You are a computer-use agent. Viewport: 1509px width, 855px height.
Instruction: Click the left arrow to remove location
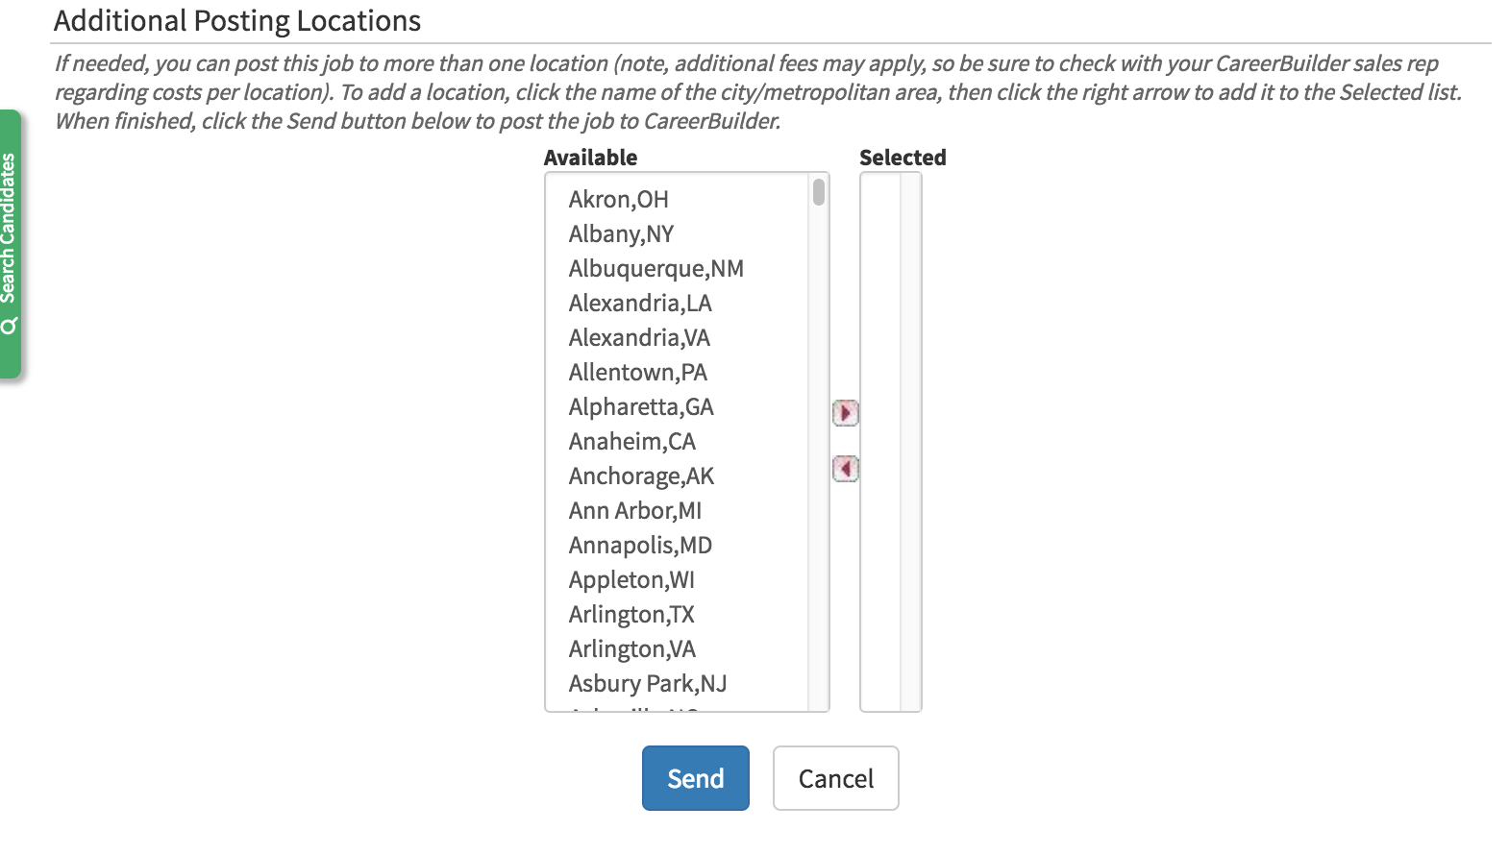(x=845, y=469)
